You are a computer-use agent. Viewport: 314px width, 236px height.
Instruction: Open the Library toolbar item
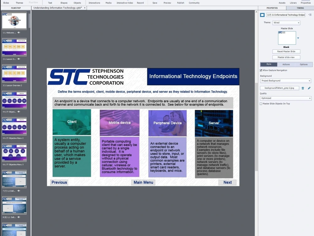293,3
